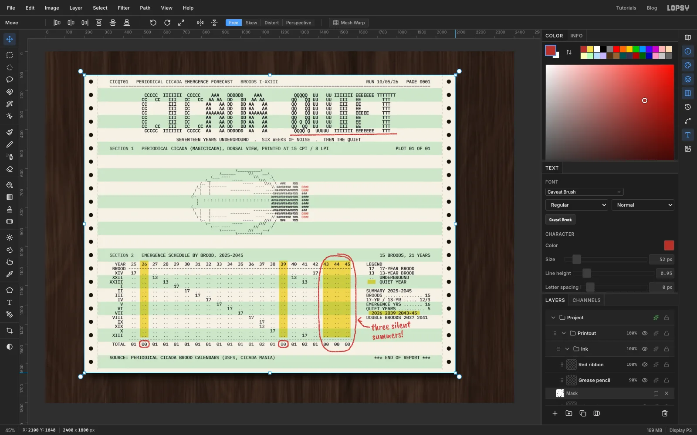The image size is (697, 435).
Task: Adjust the text Size slider
Action: click(x=606, y=259)
